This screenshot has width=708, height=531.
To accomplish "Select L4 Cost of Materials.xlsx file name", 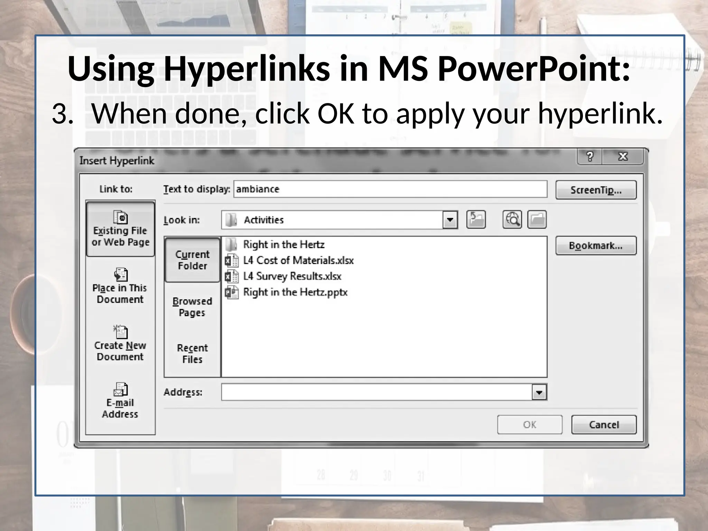I will click(x=298, y=260).
